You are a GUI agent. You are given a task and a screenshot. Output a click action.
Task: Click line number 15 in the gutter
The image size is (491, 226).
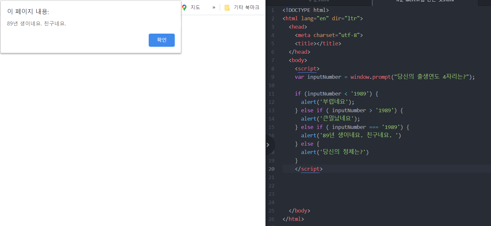click(271, 127)
